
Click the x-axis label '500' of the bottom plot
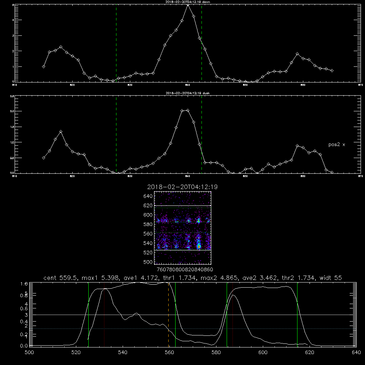[x=29, y=353]
